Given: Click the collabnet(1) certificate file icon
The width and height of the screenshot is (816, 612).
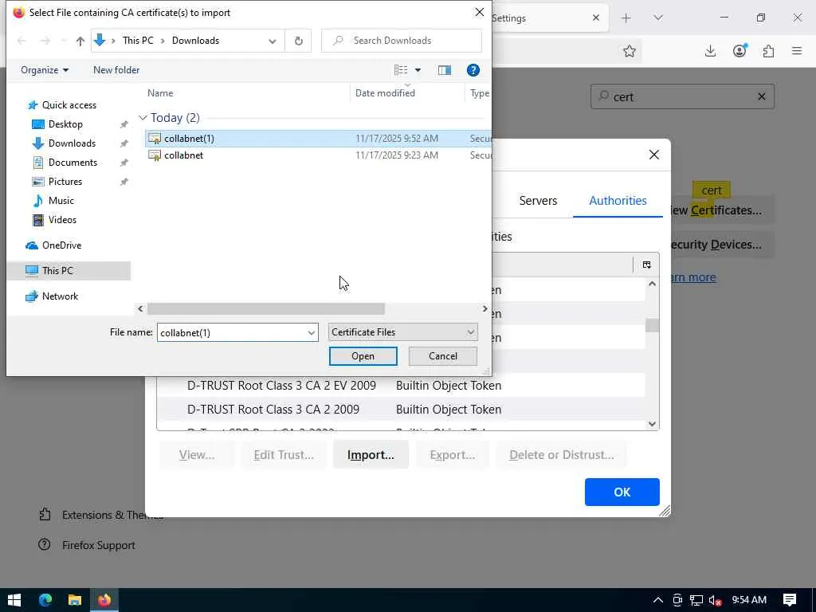Looking at the screenshot, I should tap(155, 139).
